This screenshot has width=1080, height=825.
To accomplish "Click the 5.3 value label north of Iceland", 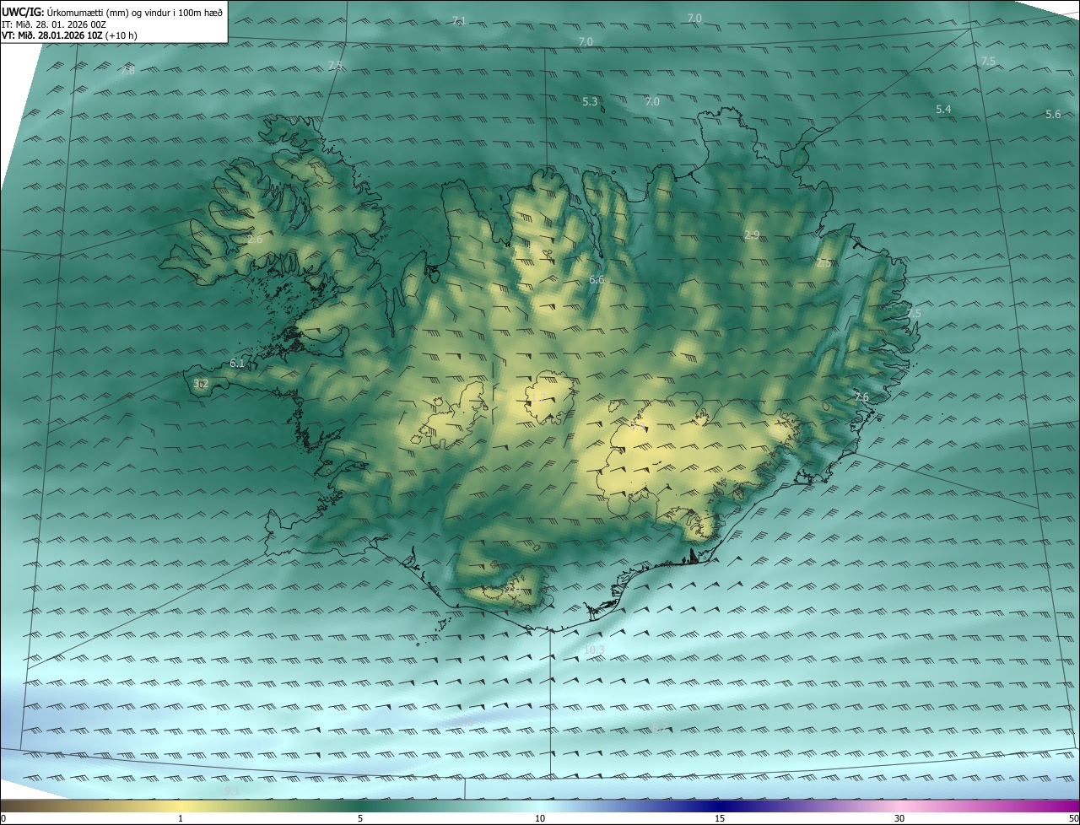I will tap(590, 102).
